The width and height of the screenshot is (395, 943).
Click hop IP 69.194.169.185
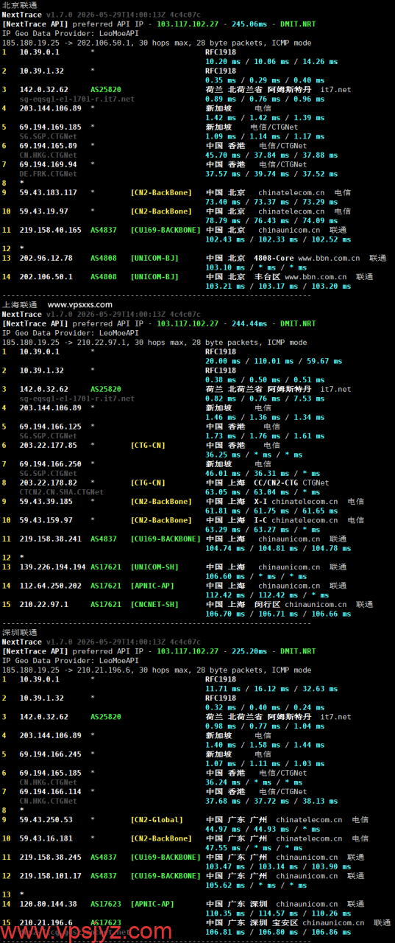(x=50, y=127)
